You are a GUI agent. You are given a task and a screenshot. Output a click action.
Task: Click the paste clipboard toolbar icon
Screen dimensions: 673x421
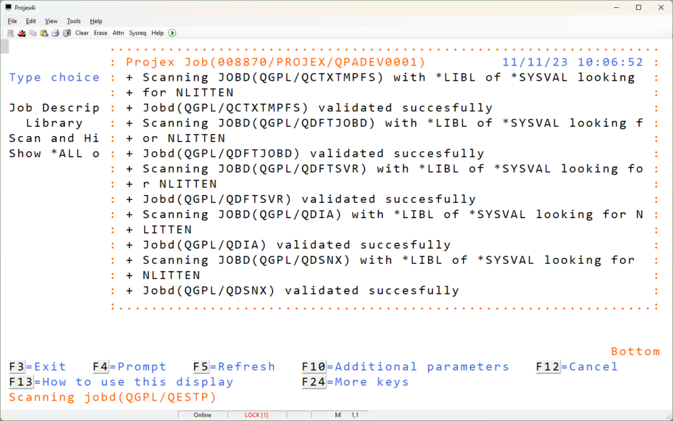pos(44,33)
